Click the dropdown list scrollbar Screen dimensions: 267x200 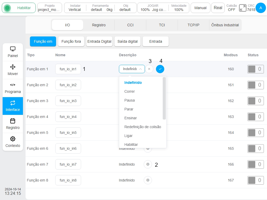point(164,98)
